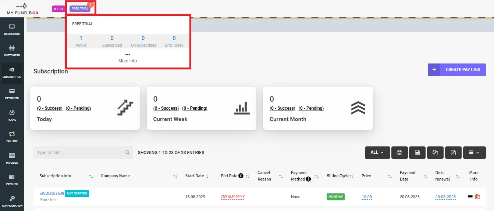Sort by Start Date column
The image size is (494, 211).
(x=207, y=176)
